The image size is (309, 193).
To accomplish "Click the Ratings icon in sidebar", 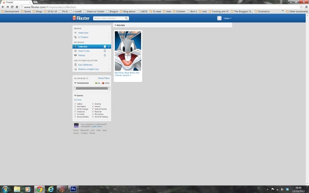I will [75, 55].
